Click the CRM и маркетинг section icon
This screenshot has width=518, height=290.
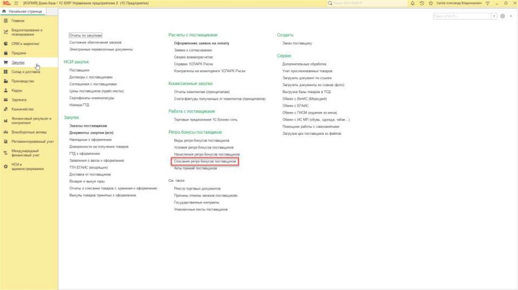pyautogui.click(x=6, y=43)
